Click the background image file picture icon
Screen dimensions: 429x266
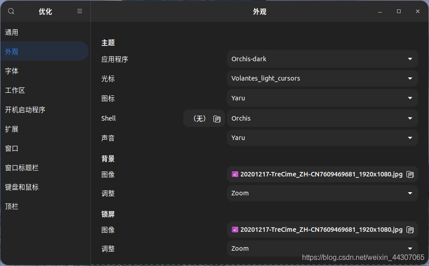pyautogui.click(x=235, y=174)
